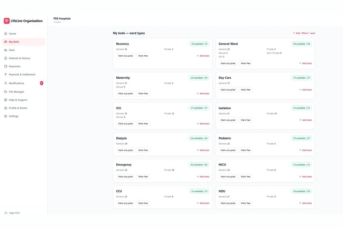Viewport: 343px width, 229px height.
Task: Add beds to Pediatric ward
Action: pyautogui.click(x=306, y=150)
